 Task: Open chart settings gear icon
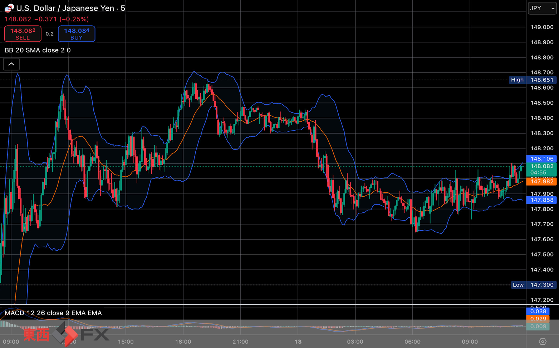click(543, 342)
